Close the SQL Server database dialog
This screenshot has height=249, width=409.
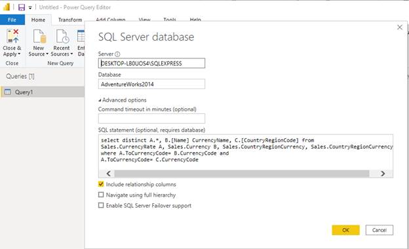[400, 27]
